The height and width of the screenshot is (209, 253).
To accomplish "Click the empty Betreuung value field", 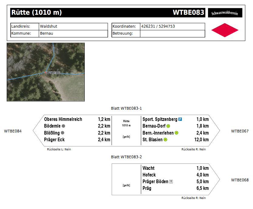I will (x=172, y=33).
